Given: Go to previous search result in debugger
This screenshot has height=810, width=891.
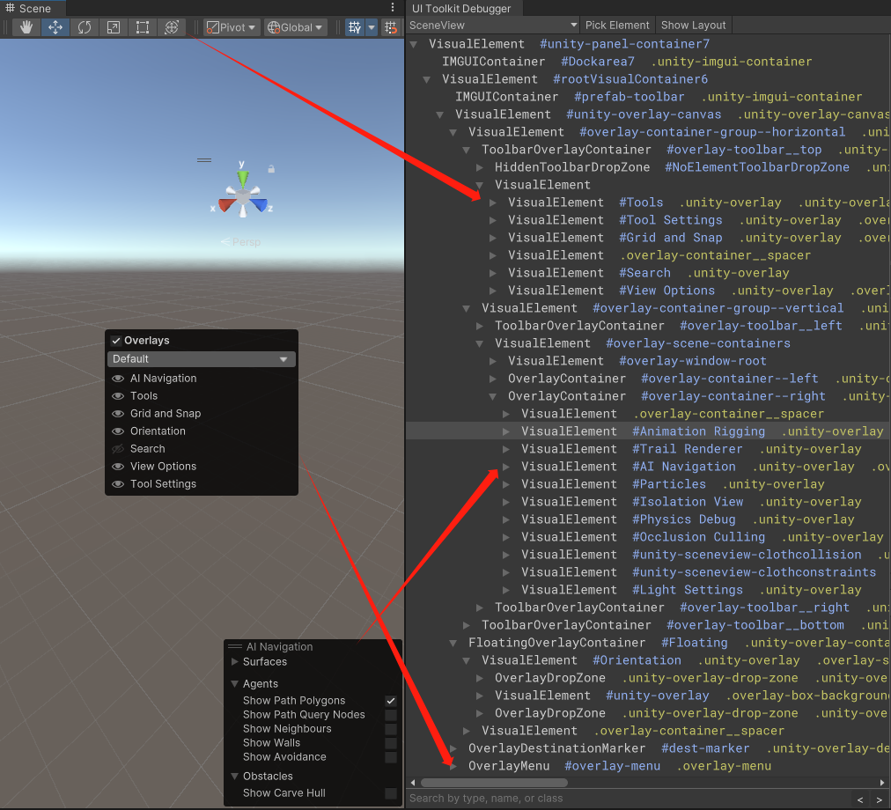Looking at the screenshot, I should pos(860,799).
